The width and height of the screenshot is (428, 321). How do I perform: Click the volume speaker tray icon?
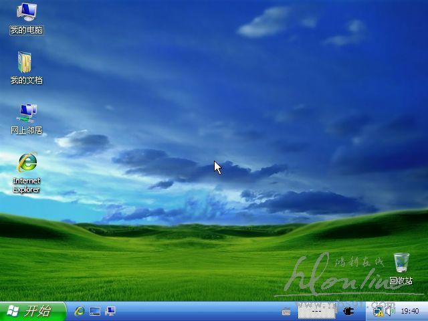click(391, 311)
